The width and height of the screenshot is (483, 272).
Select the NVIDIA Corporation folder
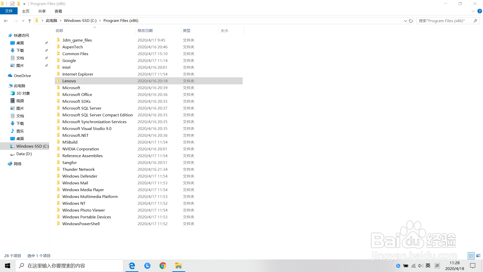click(x=80, y=149)
